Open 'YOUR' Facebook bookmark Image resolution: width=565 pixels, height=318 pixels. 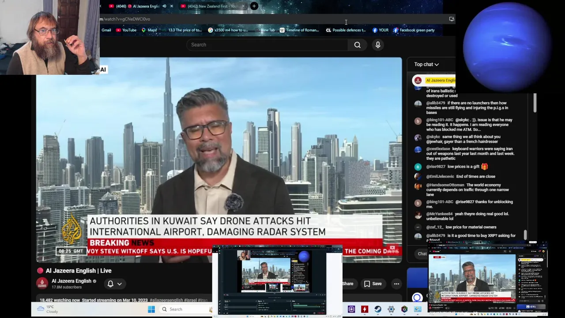tap(380, 30)
